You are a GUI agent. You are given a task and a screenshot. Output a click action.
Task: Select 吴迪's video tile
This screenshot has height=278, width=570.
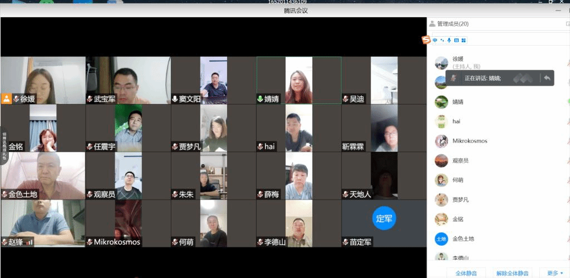click(384, 80)
